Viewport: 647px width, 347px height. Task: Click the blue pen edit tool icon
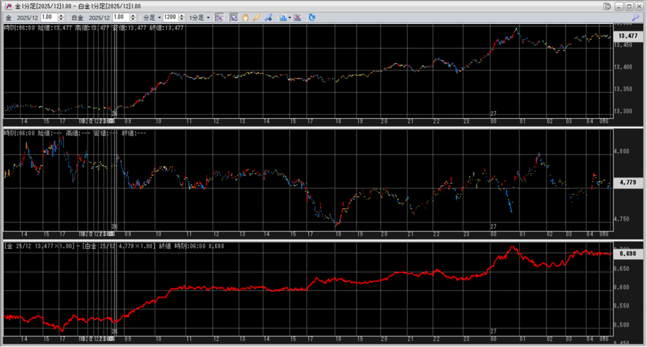(268, 17)
